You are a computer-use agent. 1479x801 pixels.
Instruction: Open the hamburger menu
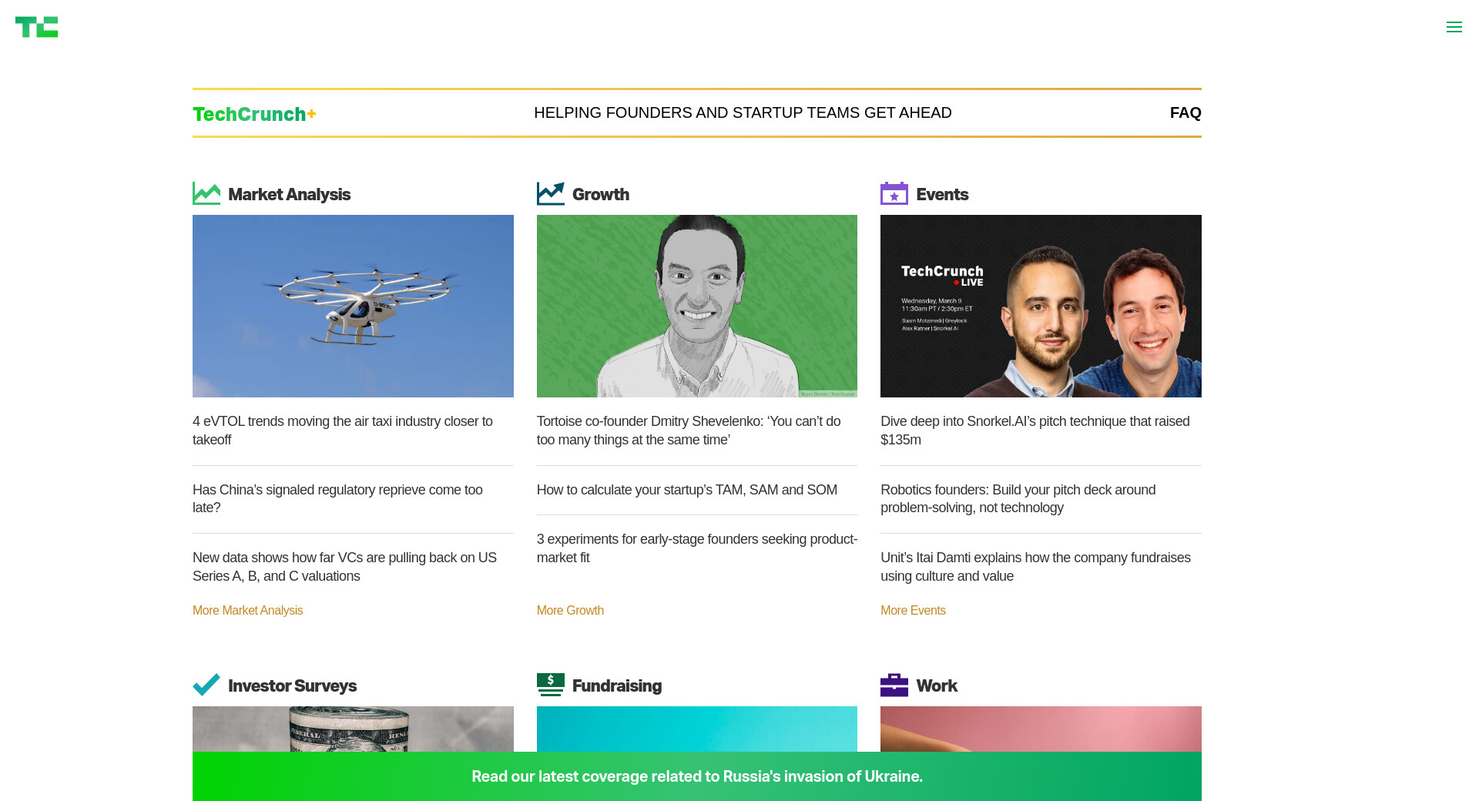pos(1454,28)
